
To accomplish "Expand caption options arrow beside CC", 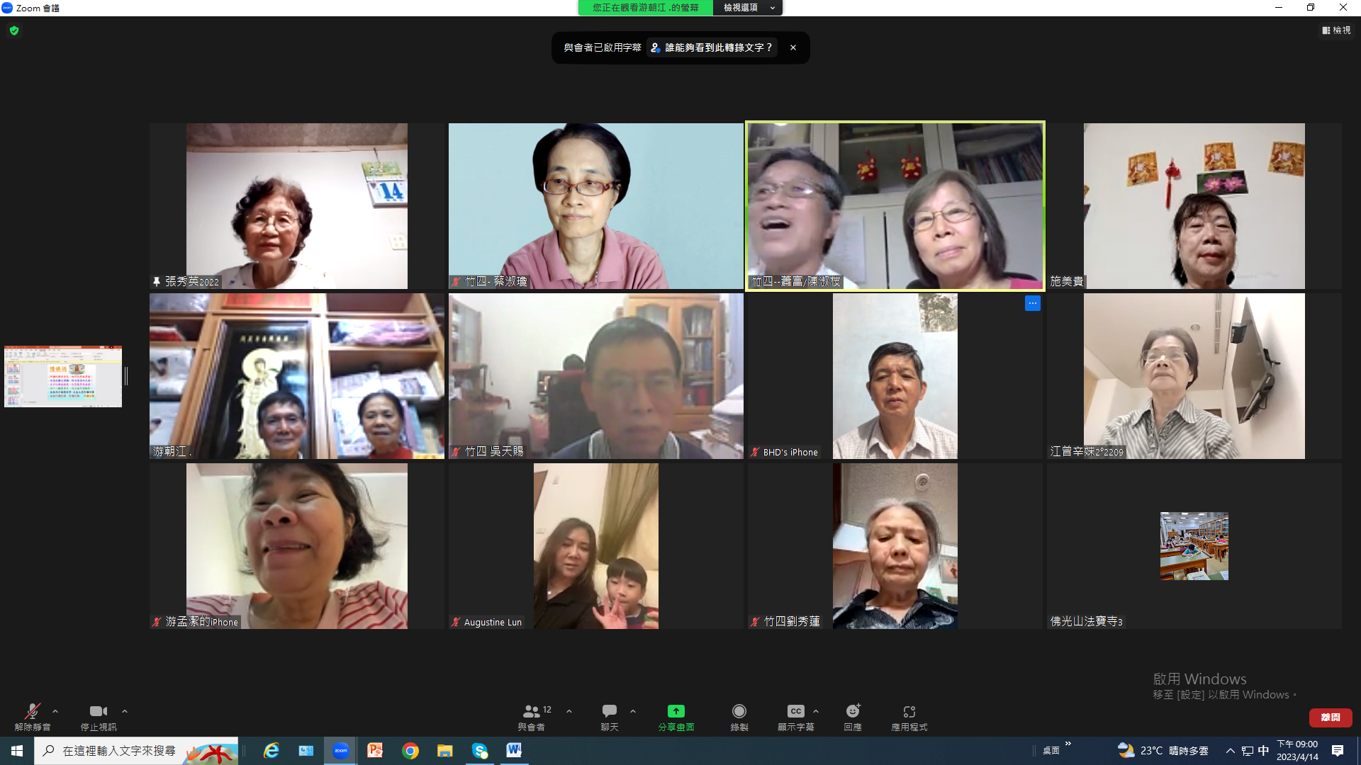I will pyautogui.click(x=816, y=711).
